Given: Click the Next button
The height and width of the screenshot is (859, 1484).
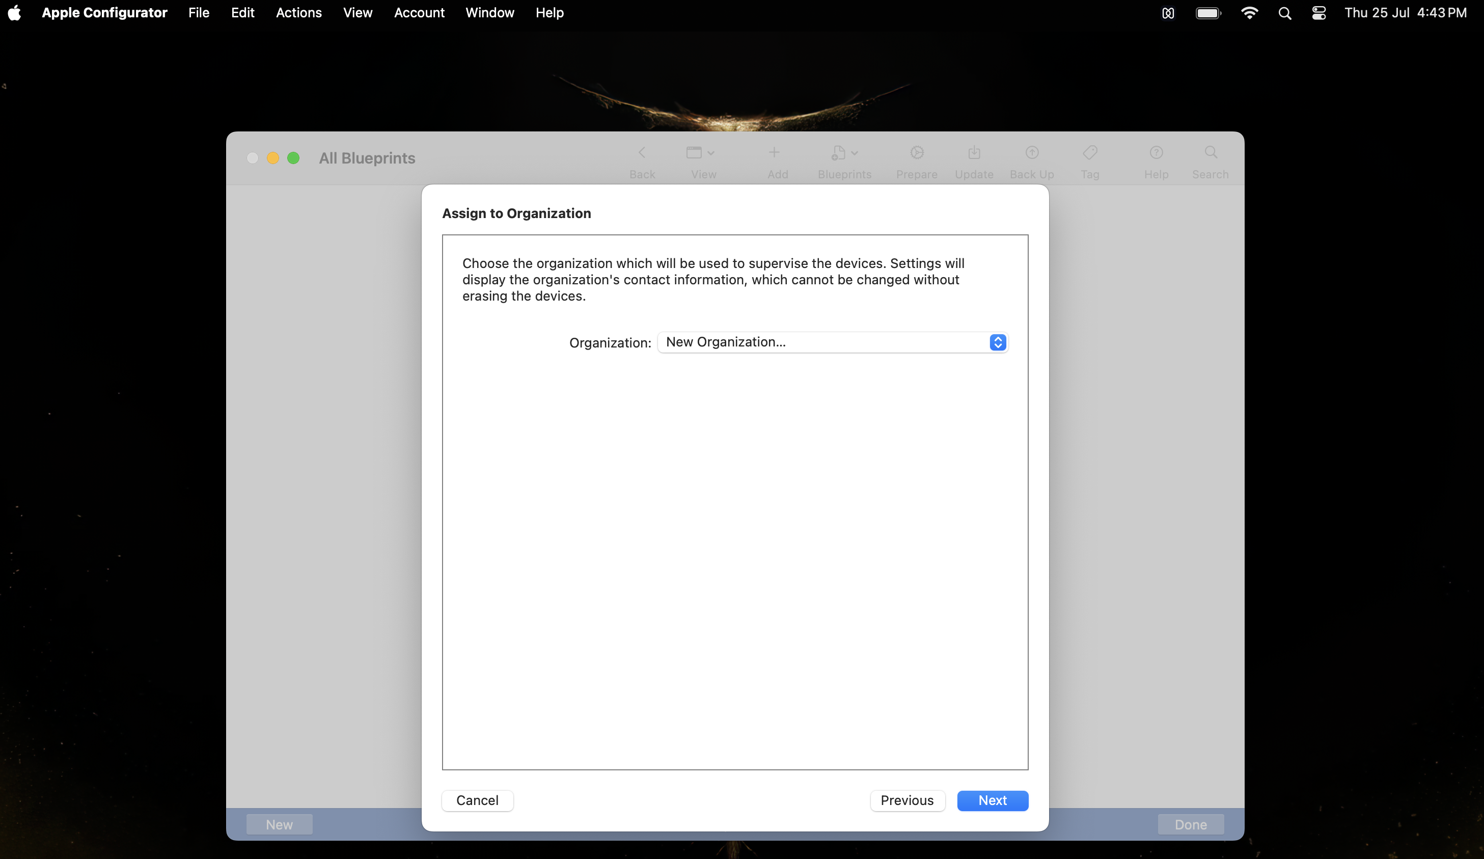Looking at the screenshot, I should pyautogui.click(x=992, y=800).
